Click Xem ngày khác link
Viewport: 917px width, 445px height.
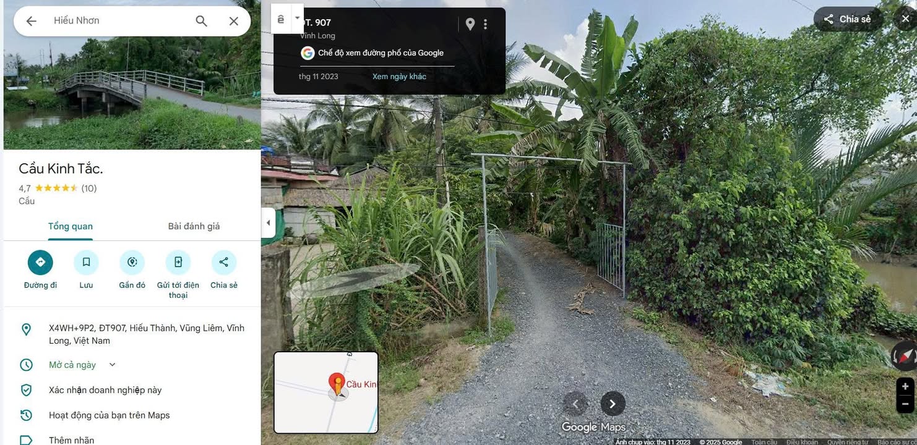(x=399, y=77)
